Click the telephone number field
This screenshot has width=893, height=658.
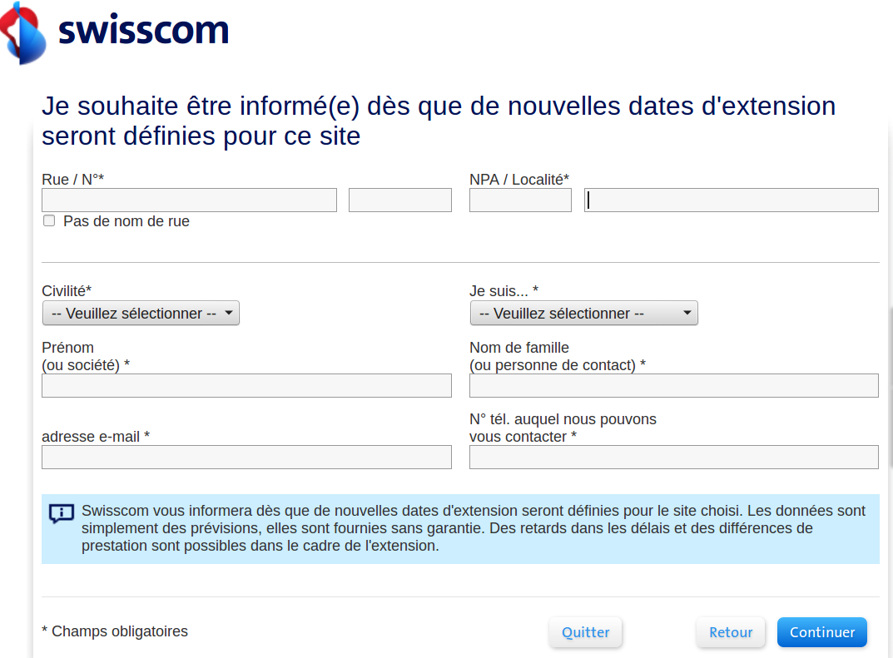pos(673,457)
